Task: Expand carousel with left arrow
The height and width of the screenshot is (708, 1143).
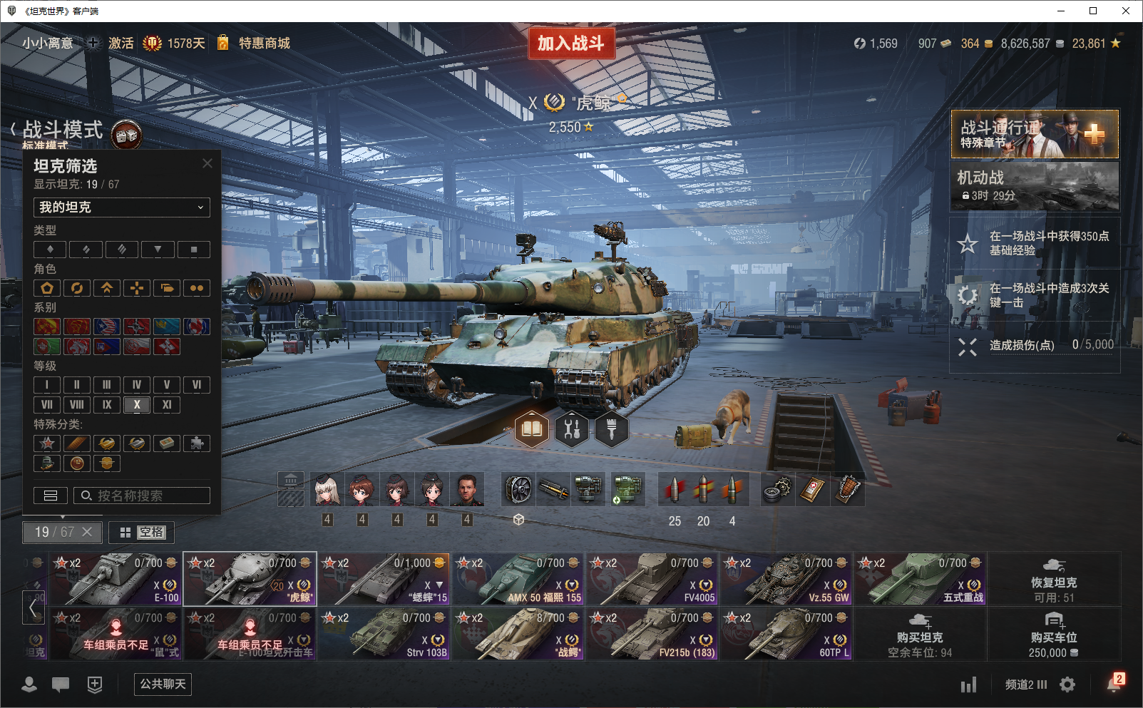Action: [x=33, y=607]
